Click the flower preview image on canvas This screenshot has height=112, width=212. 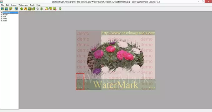point(116,60)
